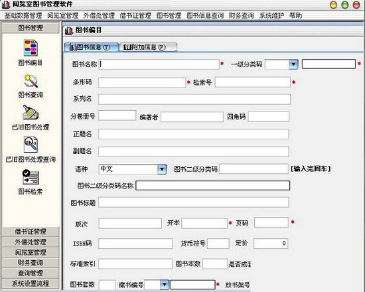
Task: Open the 图书管理 menu in menu bar
Action: pyautogui.click(x=169, y=16)
